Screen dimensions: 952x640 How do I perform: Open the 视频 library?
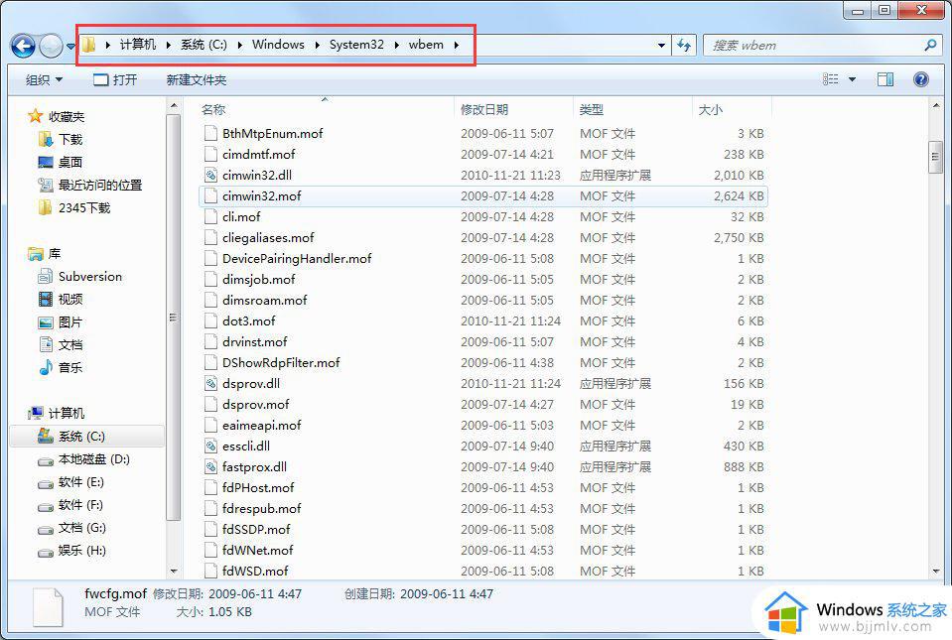[61, 299]
